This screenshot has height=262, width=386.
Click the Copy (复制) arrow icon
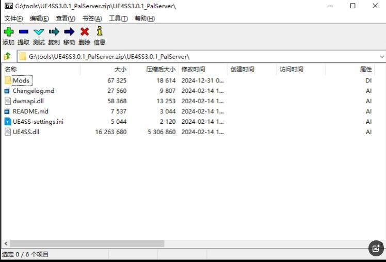pyautogui.click(x=54, y=31)
